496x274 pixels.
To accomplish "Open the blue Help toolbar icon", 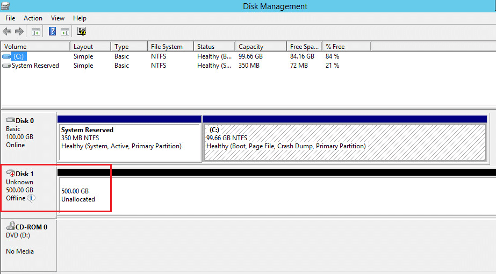I will [x=52, y=31].
